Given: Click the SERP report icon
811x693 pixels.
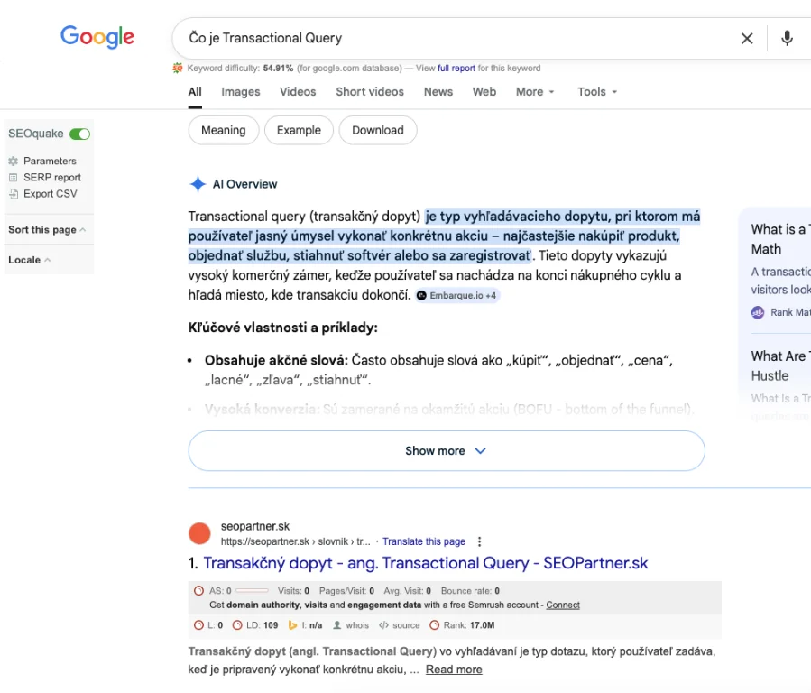Looking at the screenshot, I should 14,178.
